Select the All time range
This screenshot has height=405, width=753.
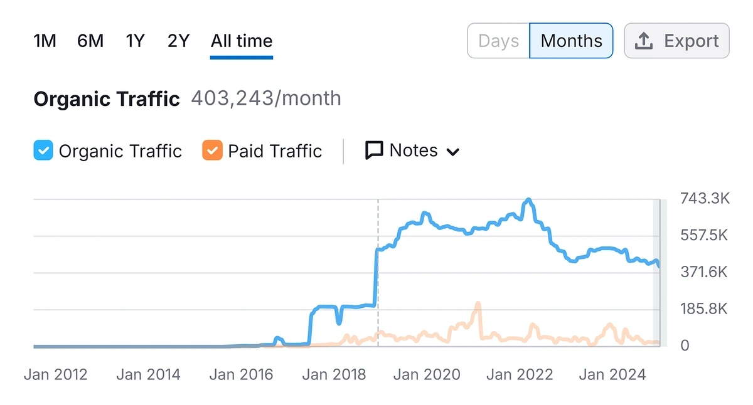coord(242,41)
